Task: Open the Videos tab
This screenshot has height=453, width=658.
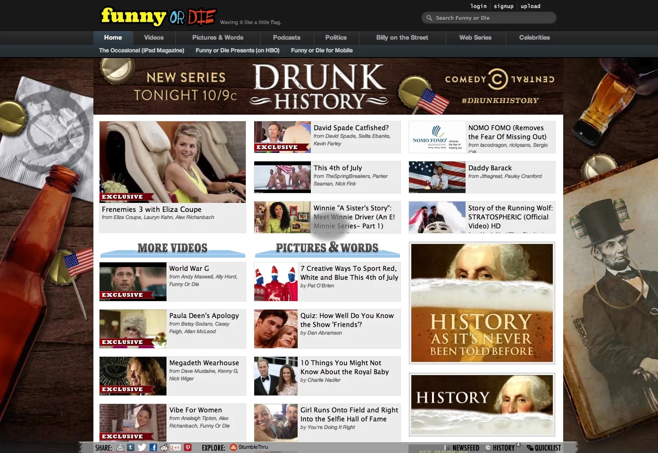Action: (154, 38)
